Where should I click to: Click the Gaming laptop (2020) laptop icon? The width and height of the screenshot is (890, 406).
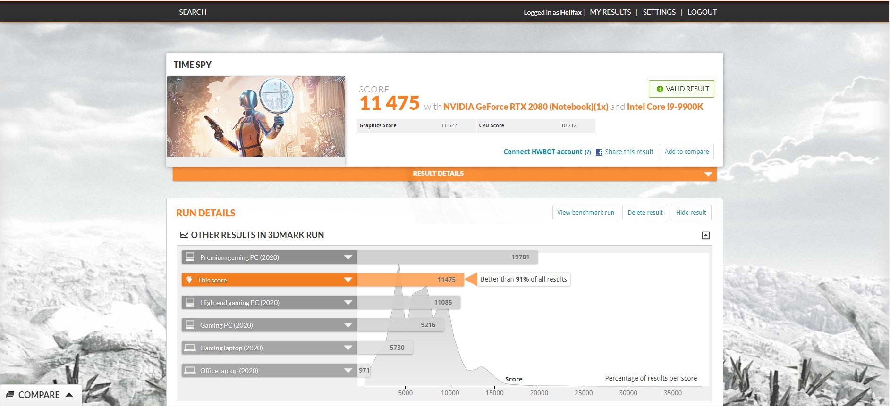[190, 348]
